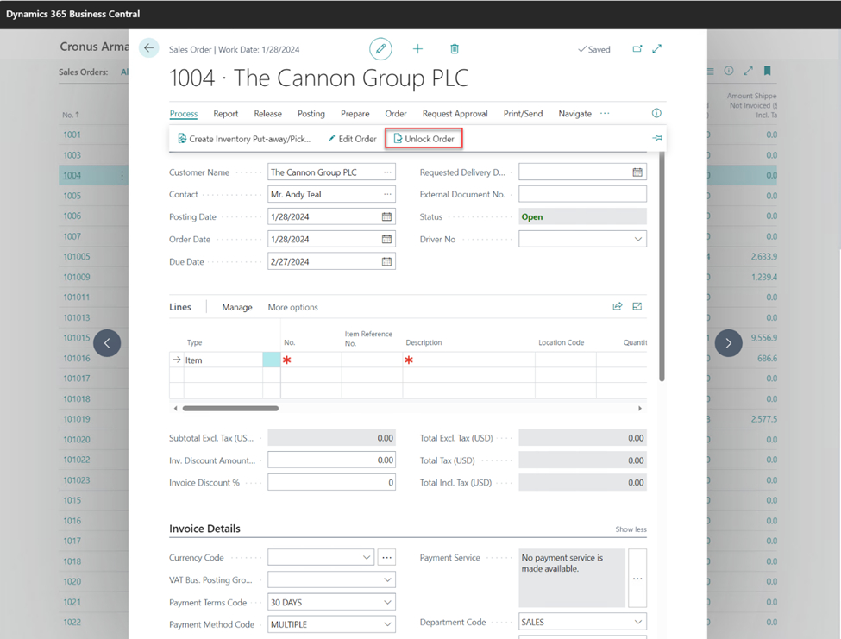The height and width of the screenshot is (639, 841).
Task: Open more action bar options ellipsis
Action: 605,113
